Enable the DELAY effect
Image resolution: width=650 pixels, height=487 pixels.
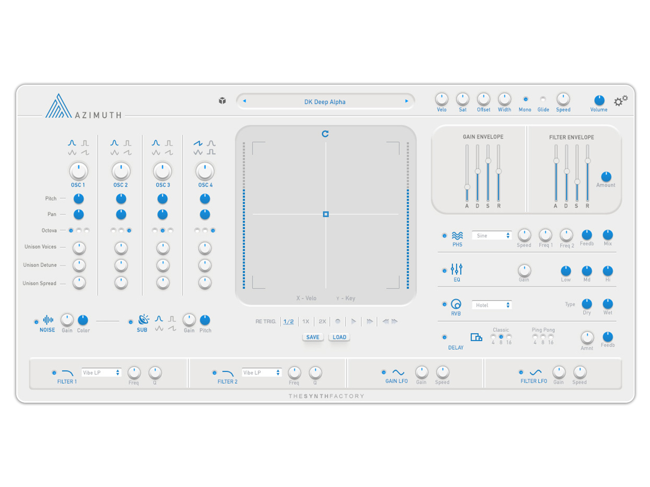coord(444,337)
